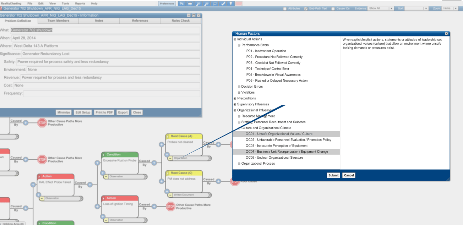Click the lightbulb solutions toolbar icon
This screenshot has width=463, height=225.
pos(230,3)
